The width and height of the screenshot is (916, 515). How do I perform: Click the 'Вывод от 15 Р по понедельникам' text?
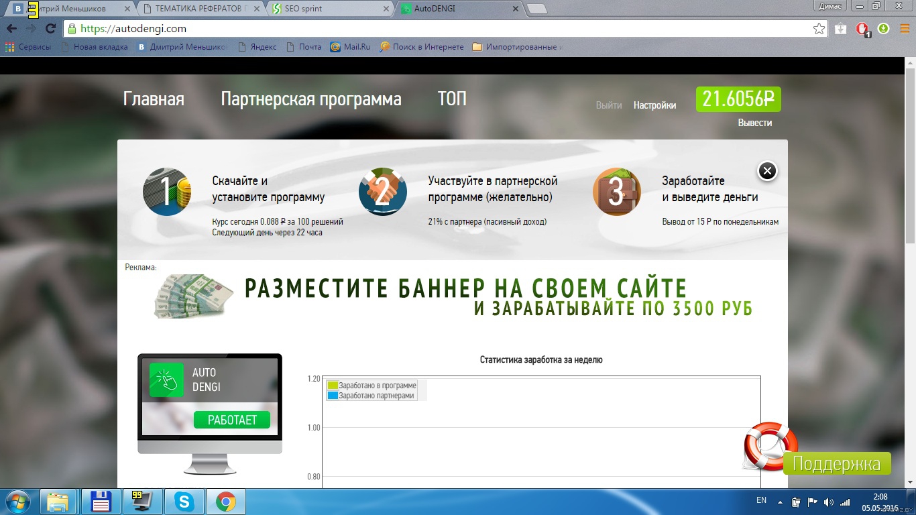tap(720, 222)
